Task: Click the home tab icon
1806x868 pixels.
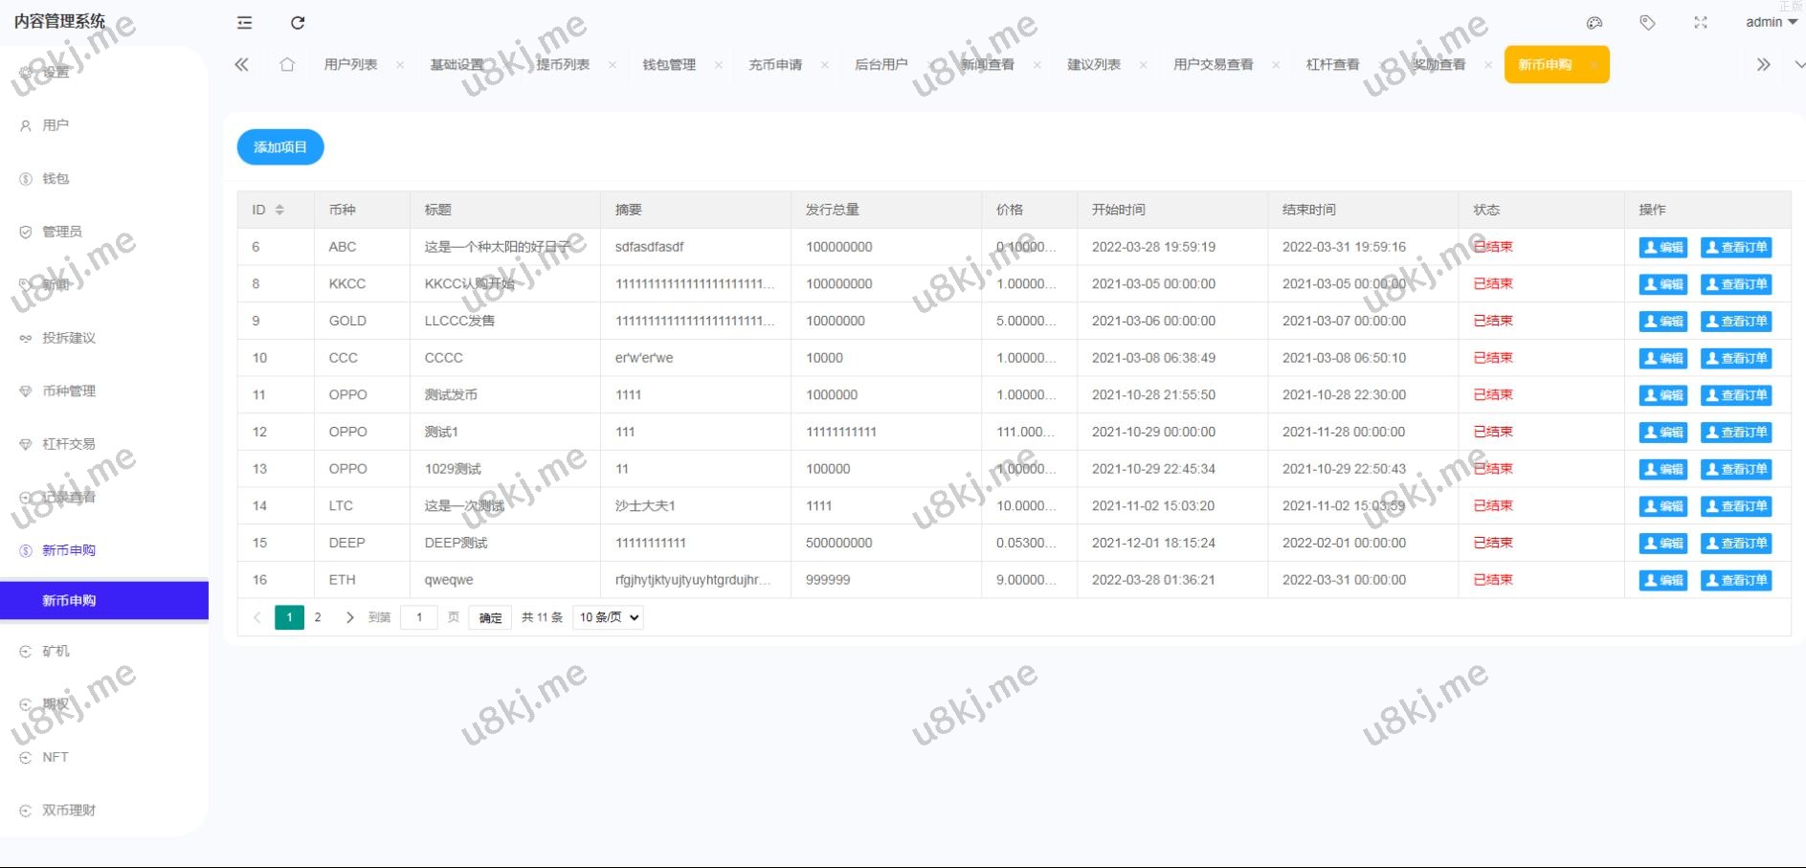Action: point(287,65)
